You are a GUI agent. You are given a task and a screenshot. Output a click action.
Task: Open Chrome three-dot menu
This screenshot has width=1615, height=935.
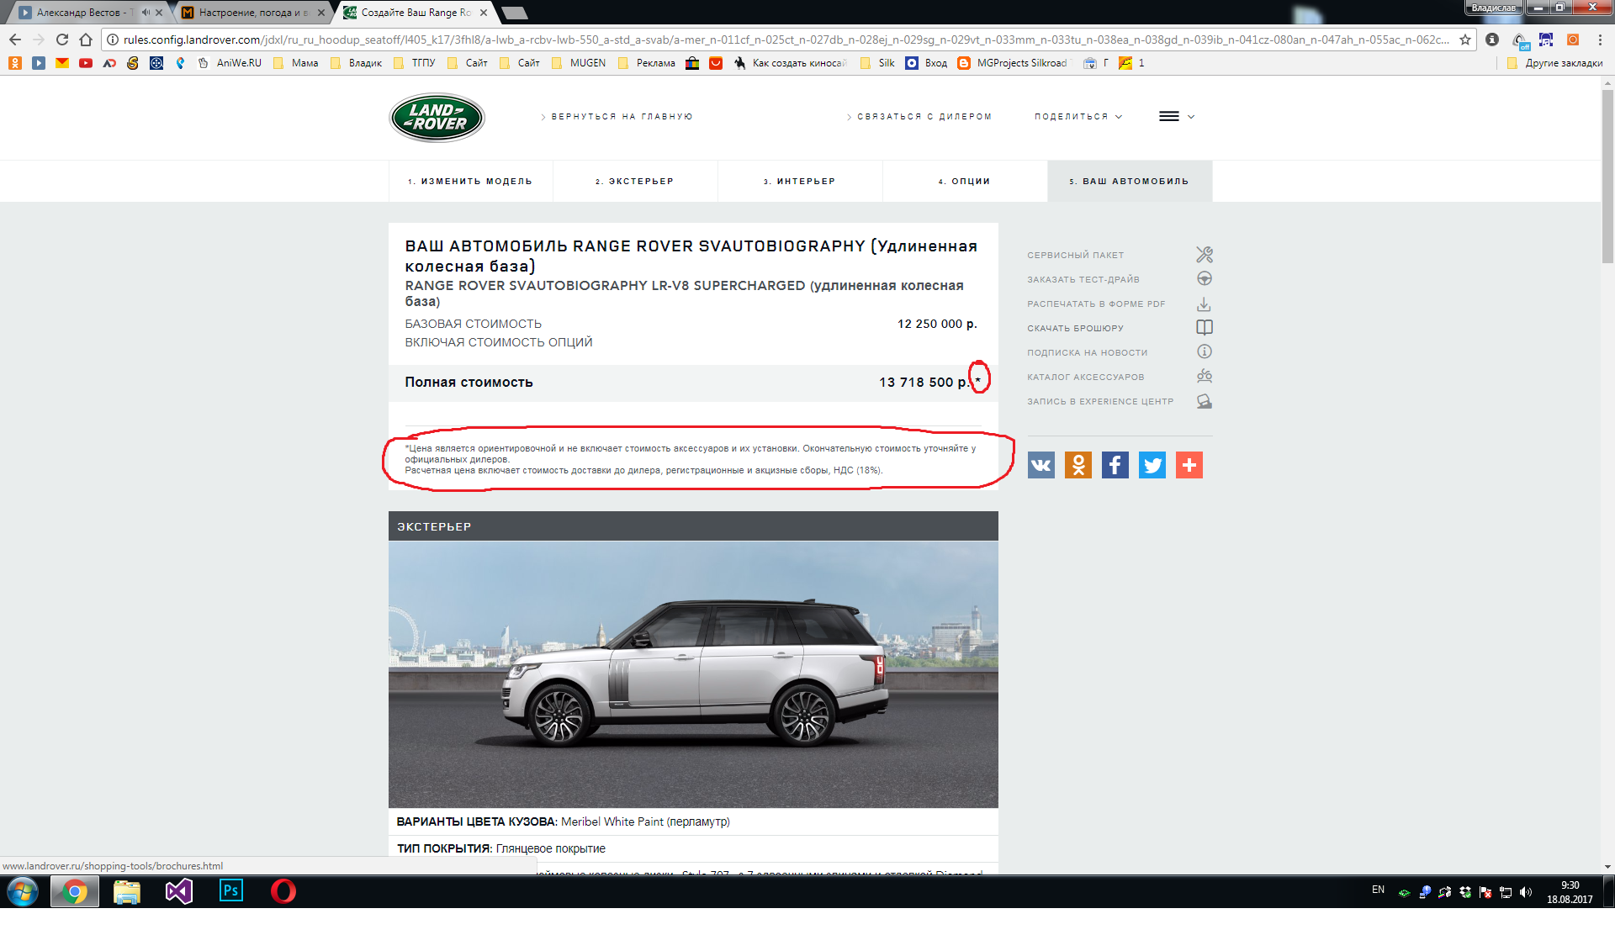[1600, 40]
